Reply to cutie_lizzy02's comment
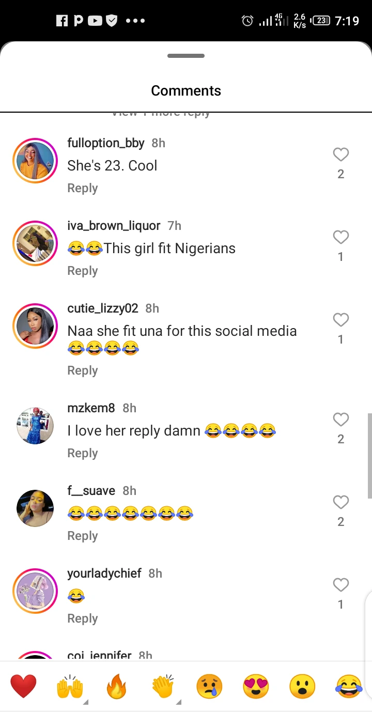Screen dimensions: 372x713 [82, 370]
